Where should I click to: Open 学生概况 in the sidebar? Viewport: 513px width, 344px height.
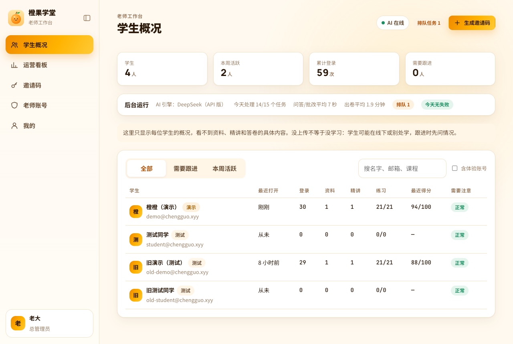49,45
